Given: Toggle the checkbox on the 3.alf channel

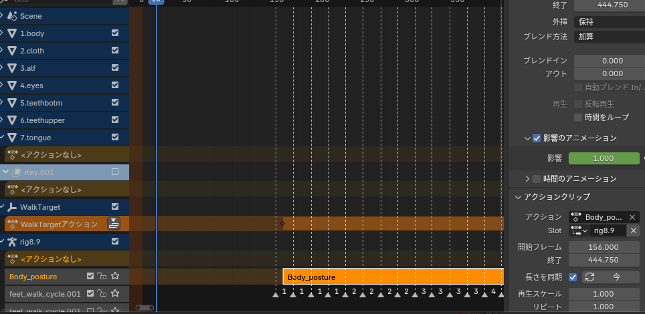Looking at the screenshot, I should tap(115, 68).
